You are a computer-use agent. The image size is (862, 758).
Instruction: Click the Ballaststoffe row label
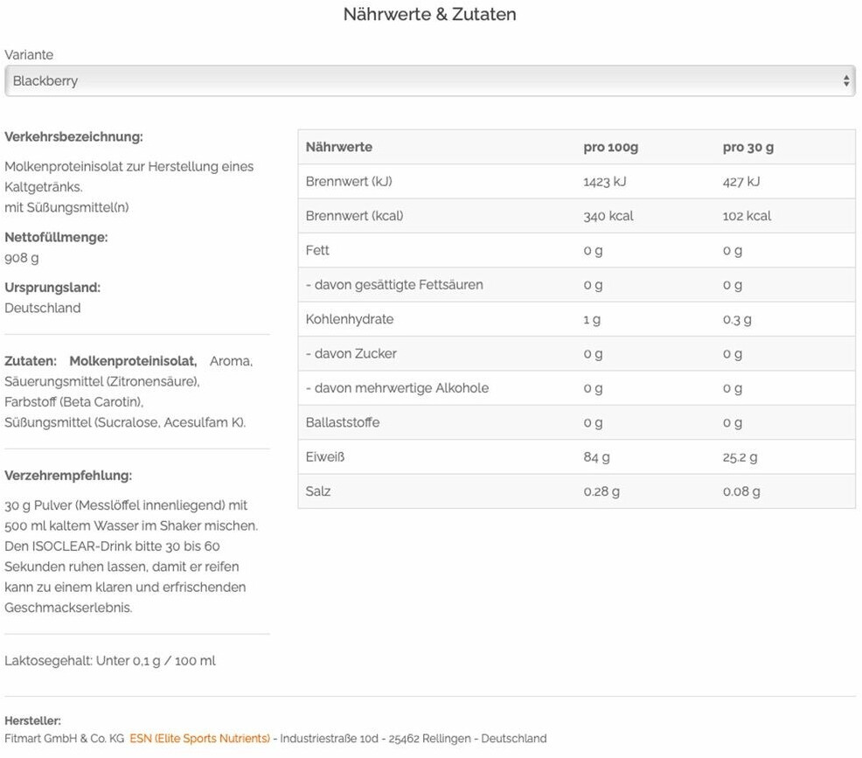tap(342, 422)
